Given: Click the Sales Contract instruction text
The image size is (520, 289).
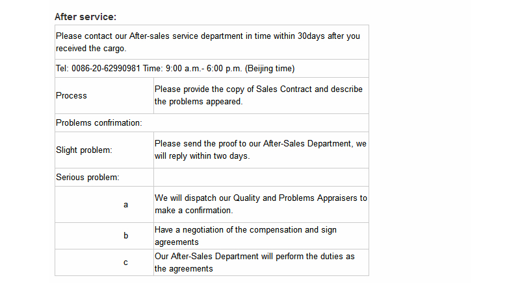Looking at the screenshot, I should (x=259, y=95).
